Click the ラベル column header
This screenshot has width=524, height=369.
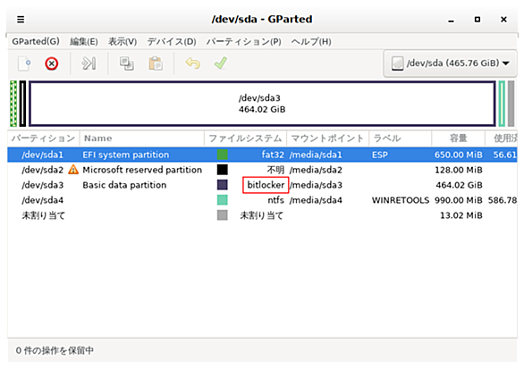400,138
